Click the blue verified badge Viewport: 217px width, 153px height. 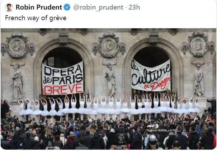click(x=67, y=7)
